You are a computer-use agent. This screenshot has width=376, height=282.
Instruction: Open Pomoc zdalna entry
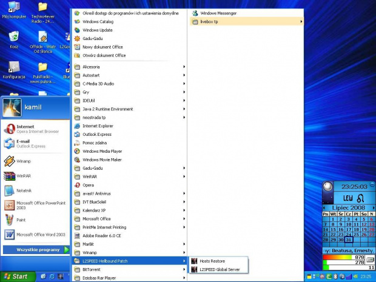tap(130, 143)
